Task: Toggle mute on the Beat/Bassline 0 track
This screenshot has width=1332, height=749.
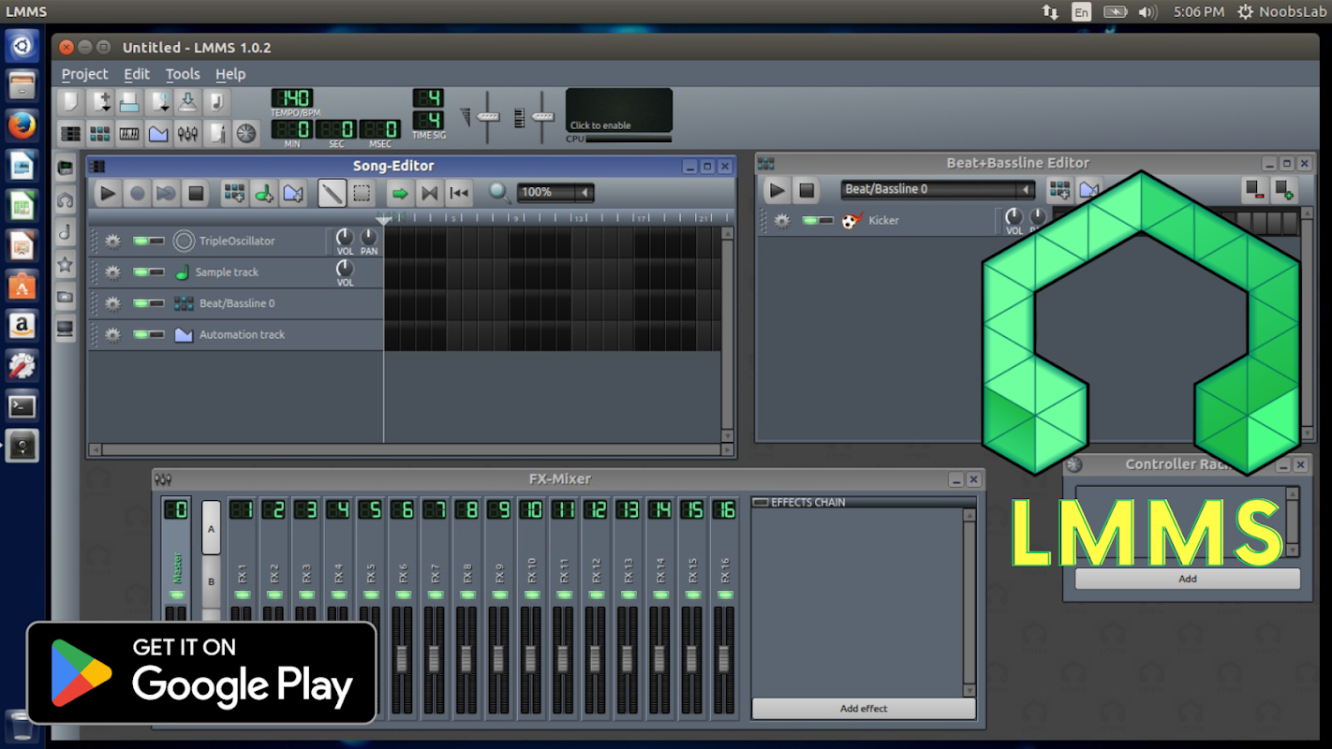Action: [142, 303]
